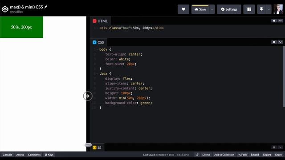Pin this pen with pin icon
The width and height of the screenshot is (285, 160).
261,9
